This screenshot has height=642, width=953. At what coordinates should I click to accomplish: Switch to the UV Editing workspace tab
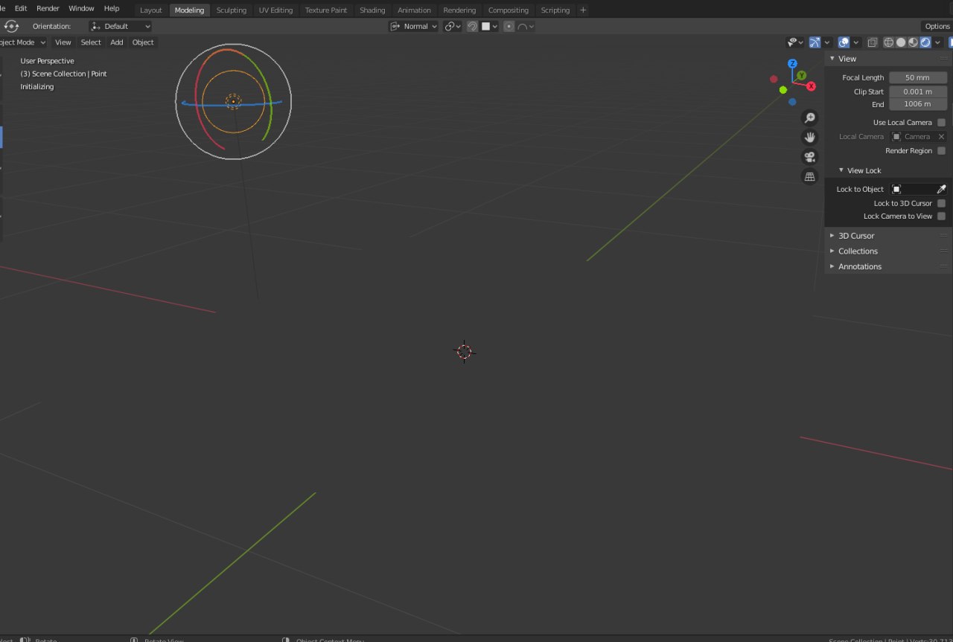coord(275,10)
